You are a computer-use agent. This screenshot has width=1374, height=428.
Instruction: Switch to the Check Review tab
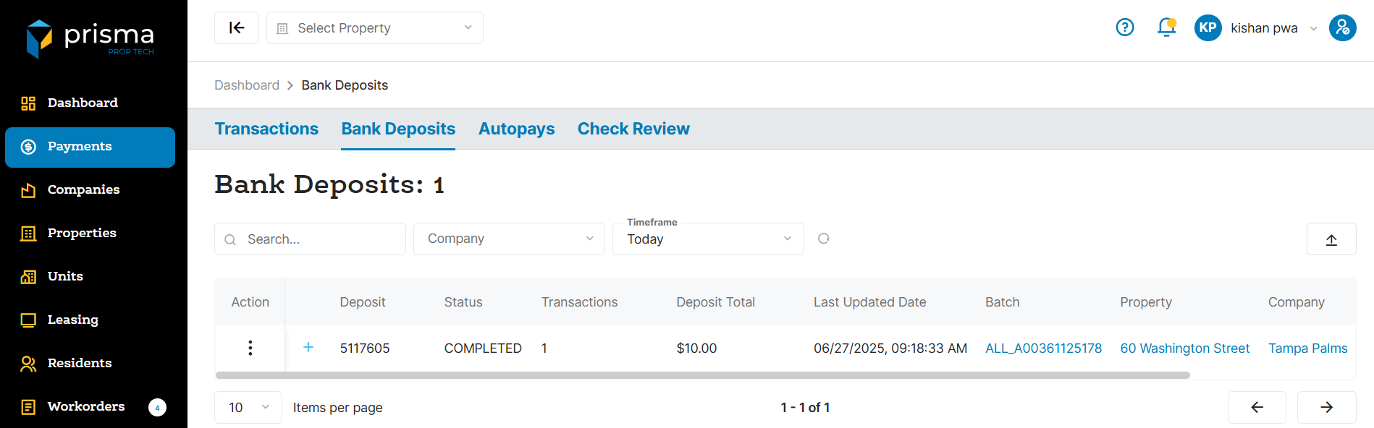tap(633, 129)
